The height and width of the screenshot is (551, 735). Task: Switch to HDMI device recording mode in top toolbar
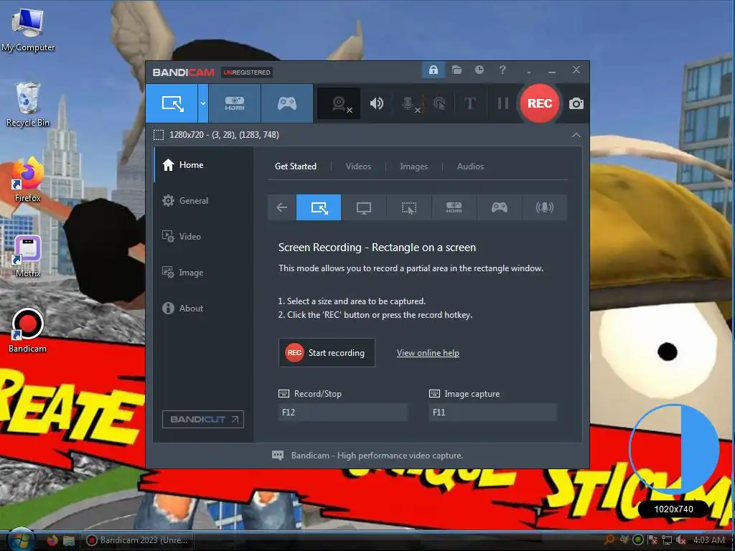click(235, 103)
